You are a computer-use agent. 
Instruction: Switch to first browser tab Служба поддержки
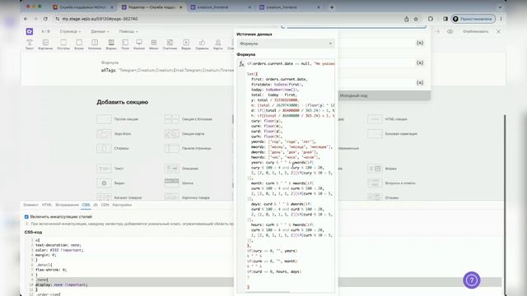point(83,7)
